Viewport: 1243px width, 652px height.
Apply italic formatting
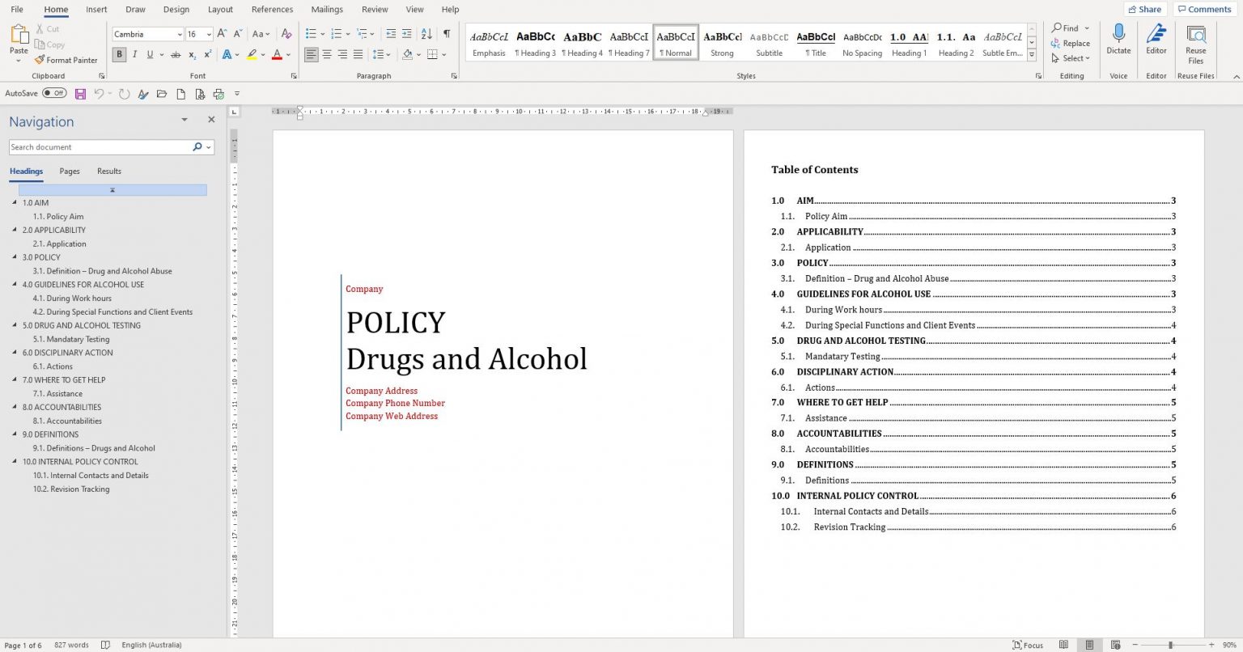click(x=133, y=54)
